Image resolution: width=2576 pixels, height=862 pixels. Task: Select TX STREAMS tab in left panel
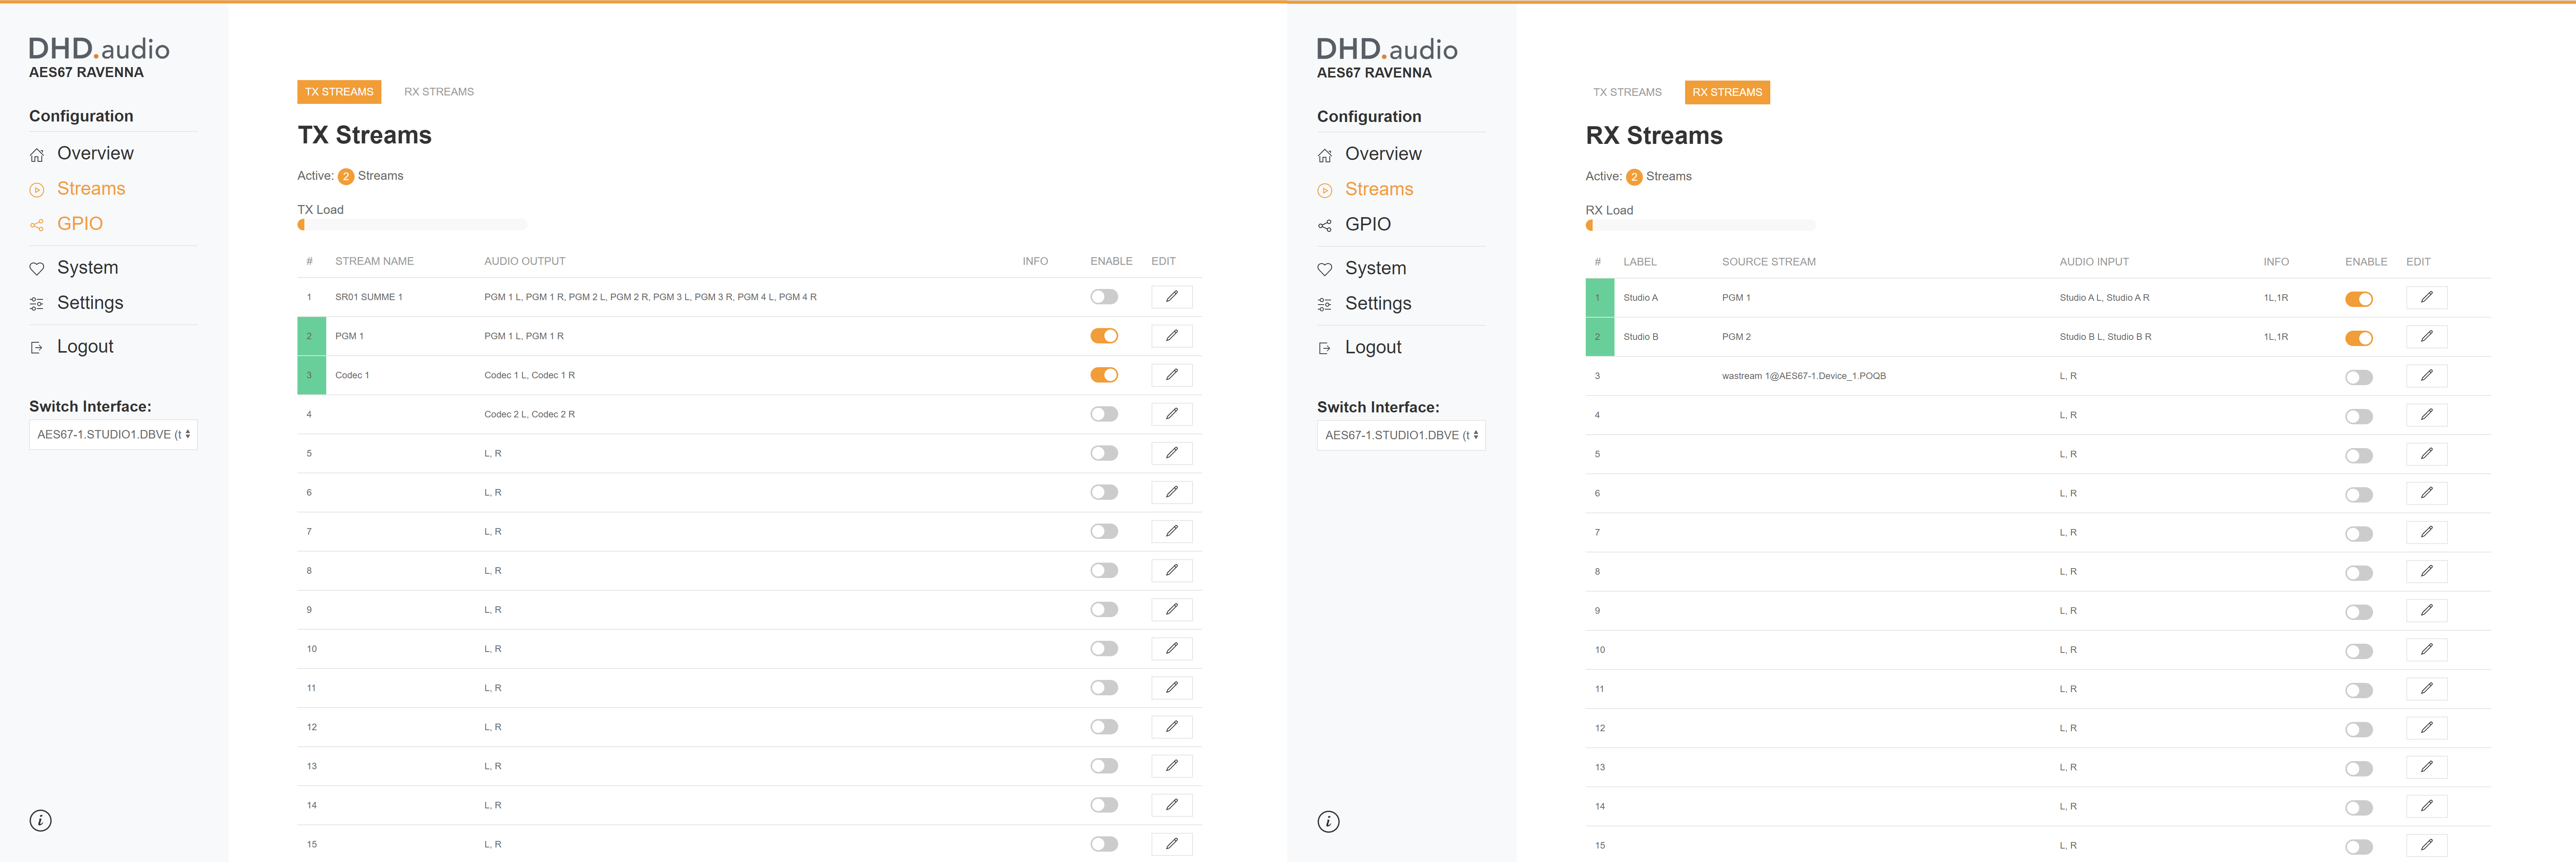pyautogui.click(x=339, y=92)
